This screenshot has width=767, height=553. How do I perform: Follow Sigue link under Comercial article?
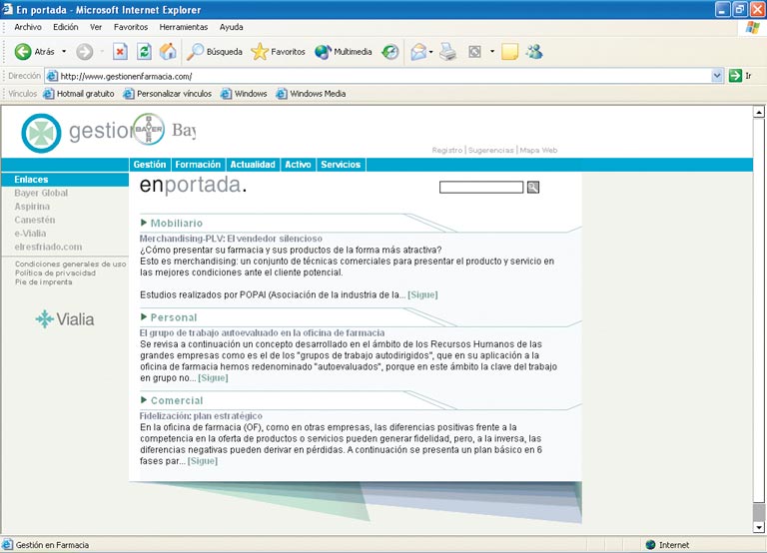(203, 460)
